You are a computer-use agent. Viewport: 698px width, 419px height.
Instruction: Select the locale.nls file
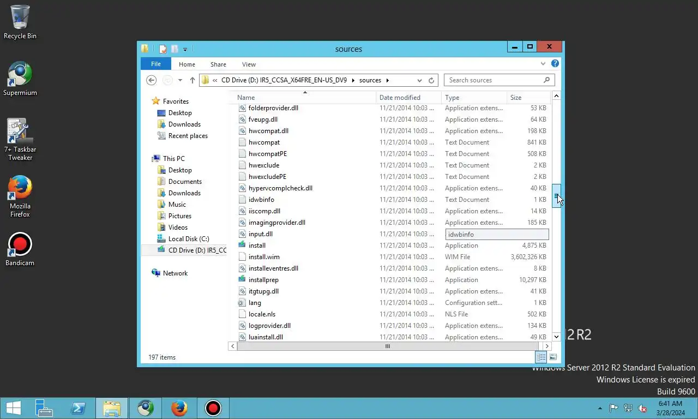tap(262, 314)
